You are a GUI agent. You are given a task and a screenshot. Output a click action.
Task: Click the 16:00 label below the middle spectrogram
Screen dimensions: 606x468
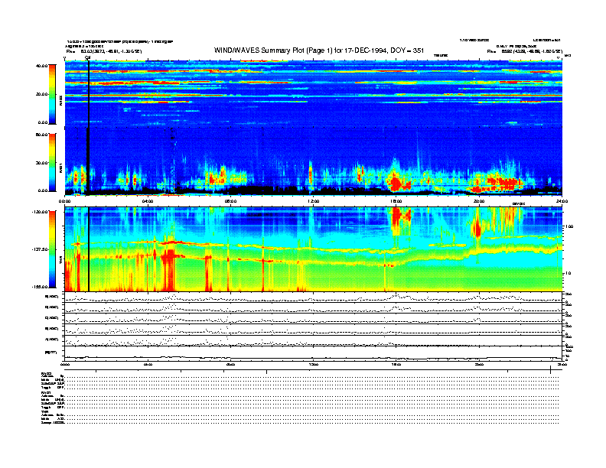point(396,201)
